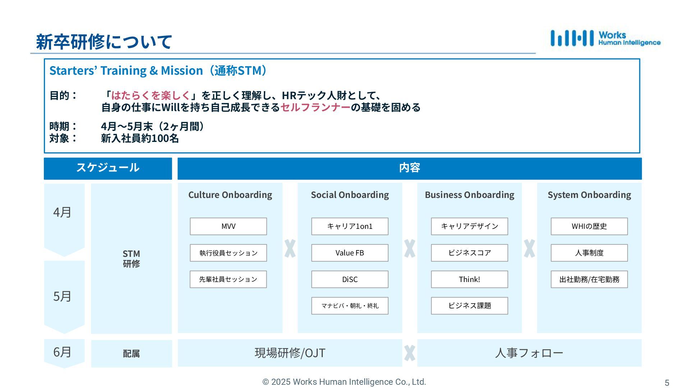Select the MVV box
The image size is (690, 388).
228,226
